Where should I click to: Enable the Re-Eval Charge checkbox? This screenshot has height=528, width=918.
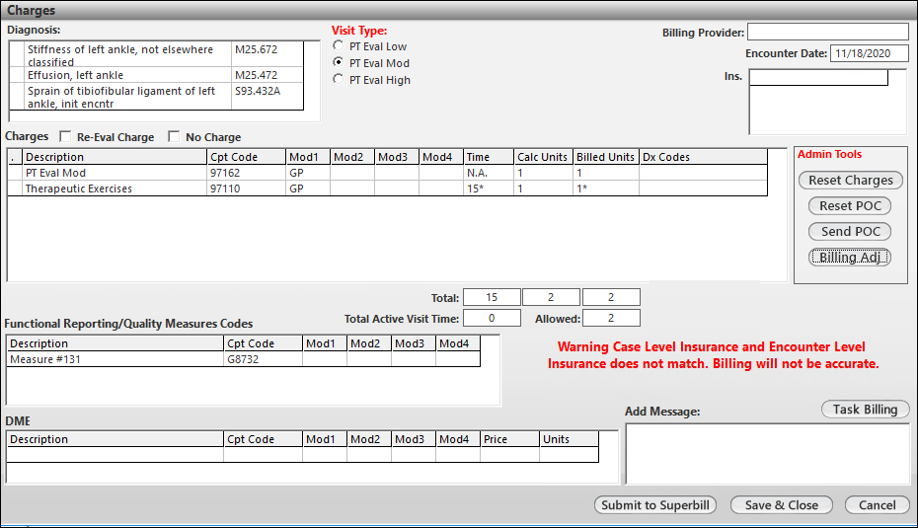click(65, 136)
